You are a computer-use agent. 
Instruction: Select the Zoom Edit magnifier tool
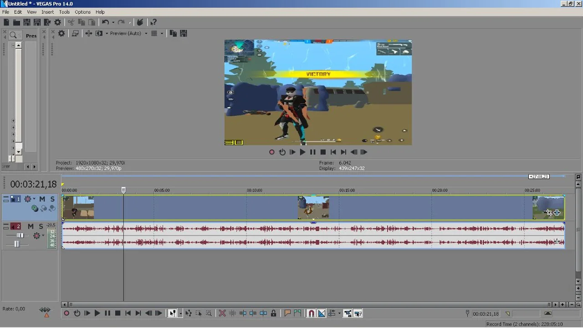coord(209,313)
